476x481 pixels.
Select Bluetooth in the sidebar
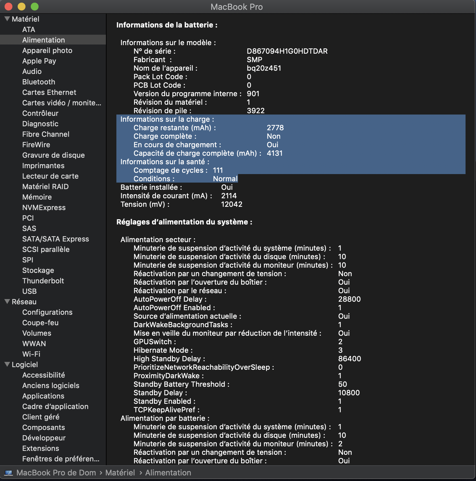[x=39, y=82]
